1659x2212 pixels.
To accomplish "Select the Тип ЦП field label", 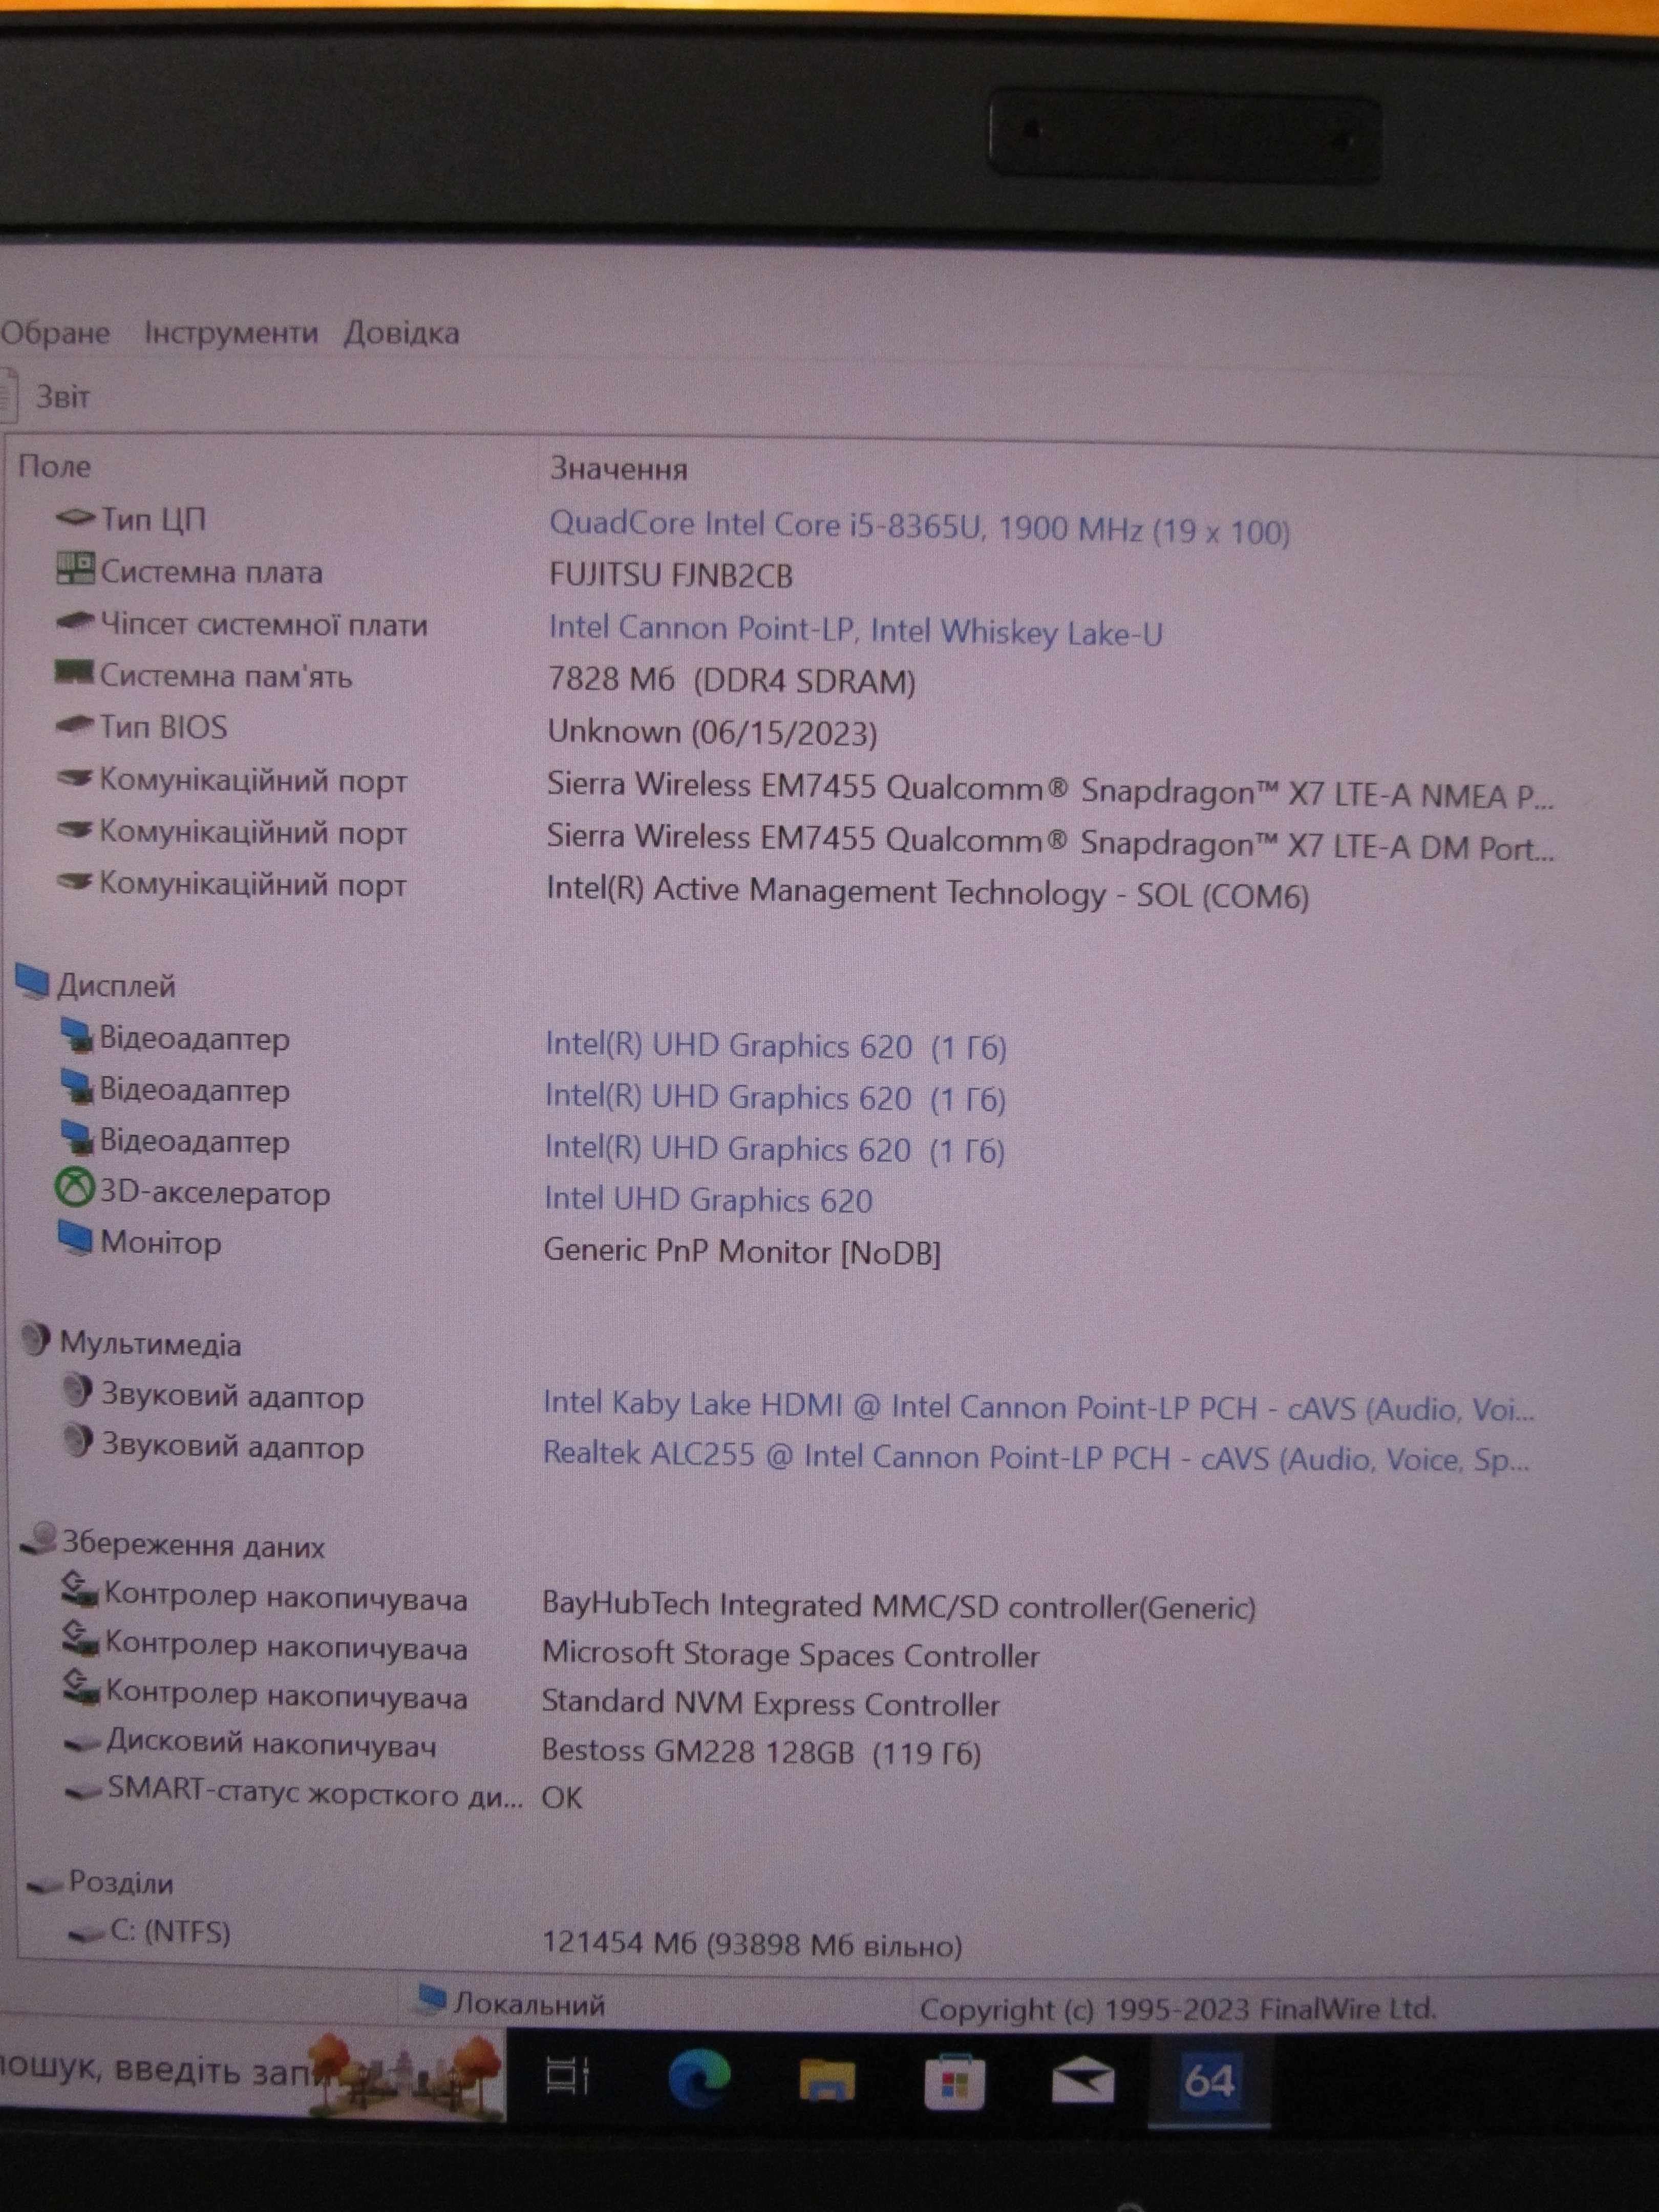I will [153, 519].
